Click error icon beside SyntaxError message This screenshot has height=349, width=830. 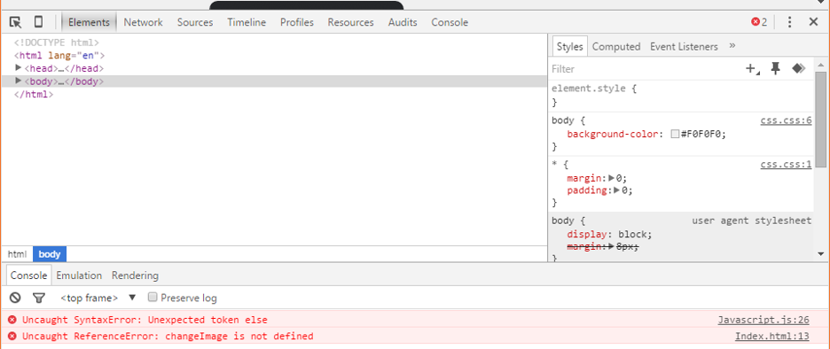(12, 320)
